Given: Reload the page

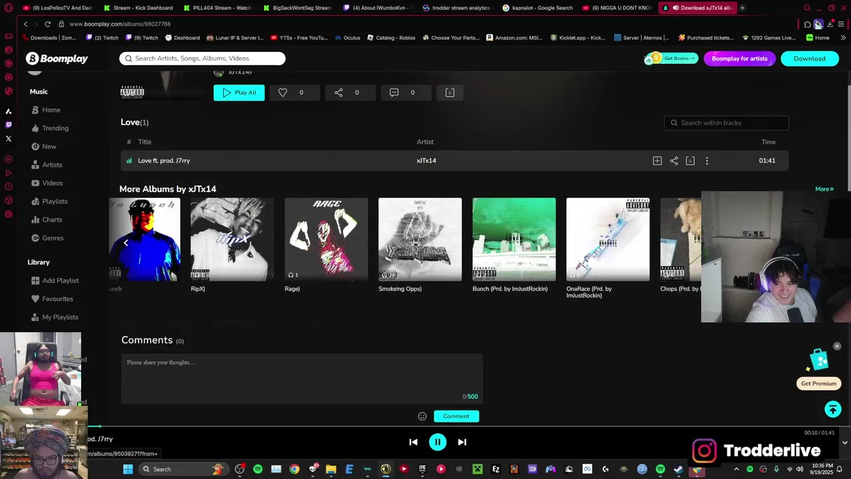Looking at the screenshot, I should click(x=47, y=24).
